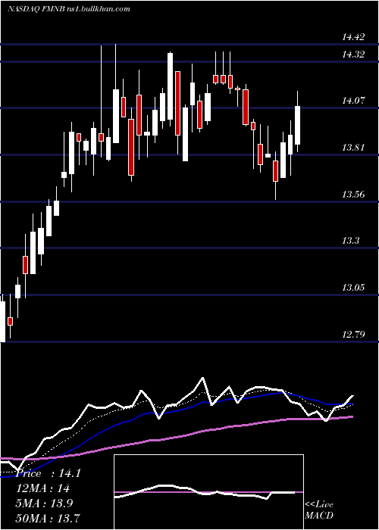Select the 13.56 price axis label
The image size is (379, 530).
(x=353, y=195)
